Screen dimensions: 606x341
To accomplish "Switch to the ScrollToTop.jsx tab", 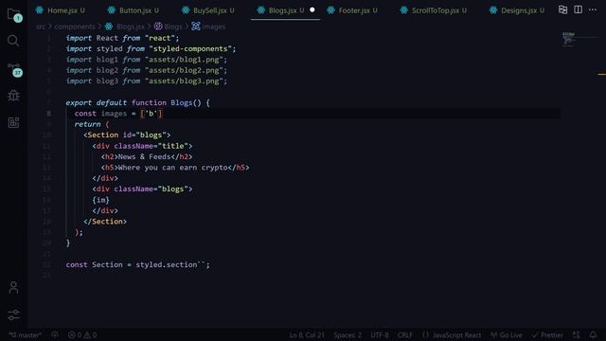I will click(x=434, y=10).
